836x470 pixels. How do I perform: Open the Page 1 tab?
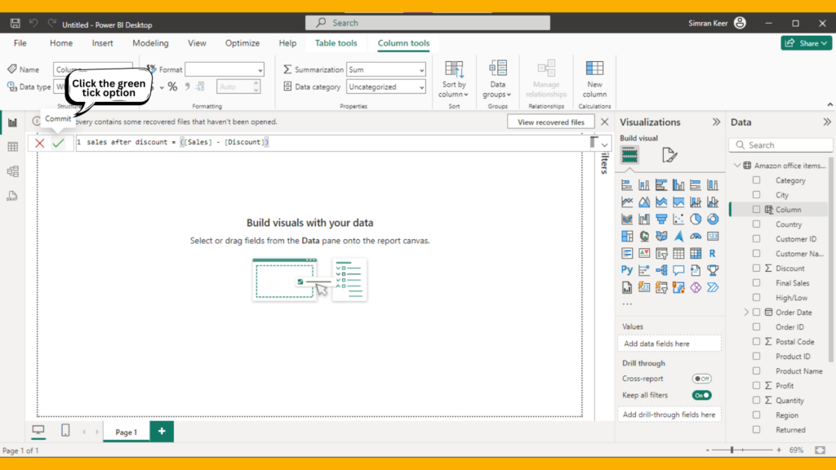pyautogui.click(x=127, y=432)
